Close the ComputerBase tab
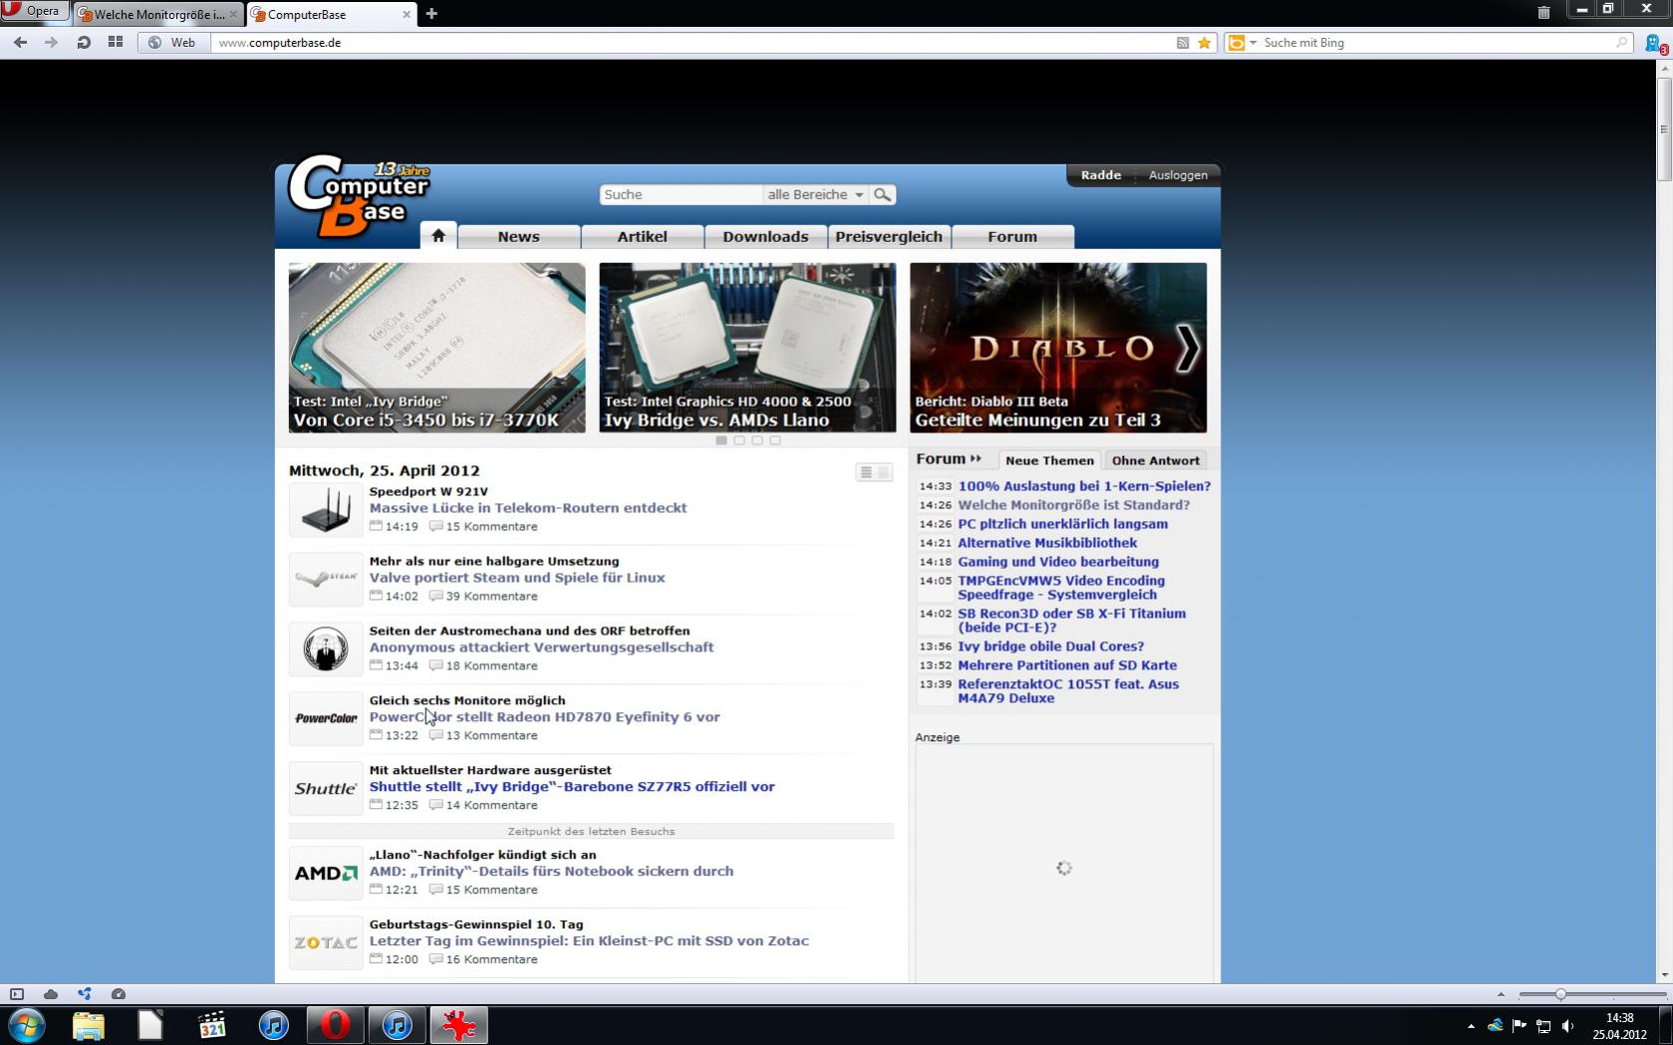This screenshot has width=1673, height=1045. 407,14
